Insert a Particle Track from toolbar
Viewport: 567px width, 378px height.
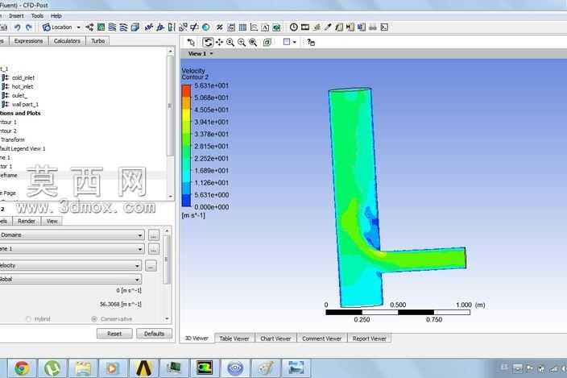tap(124, 27)
